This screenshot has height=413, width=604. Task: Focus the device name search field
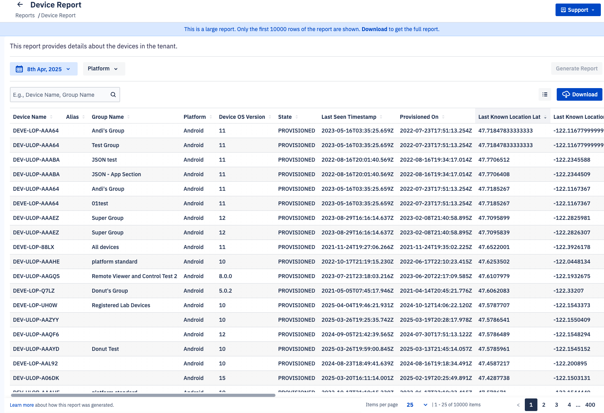point(65,95)
